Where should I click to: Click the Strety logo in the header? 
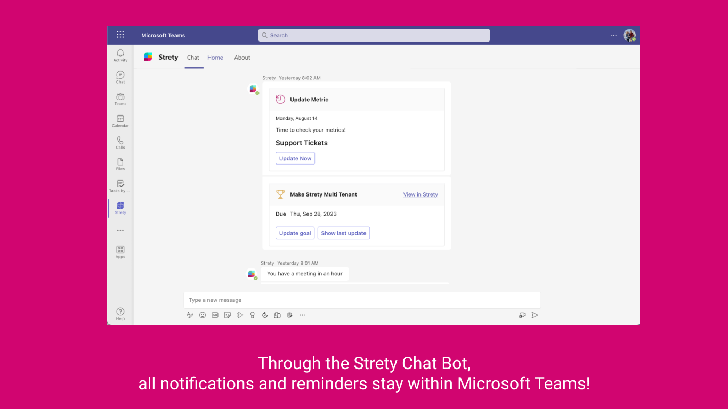(148, 57)
